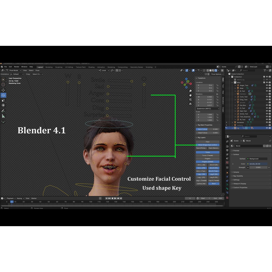Open the Pose menu in the viewport header

38,71
